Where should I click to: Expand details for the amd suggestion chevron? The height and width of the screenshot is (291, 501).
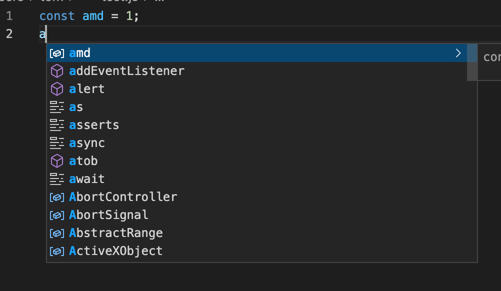point(458,53)
